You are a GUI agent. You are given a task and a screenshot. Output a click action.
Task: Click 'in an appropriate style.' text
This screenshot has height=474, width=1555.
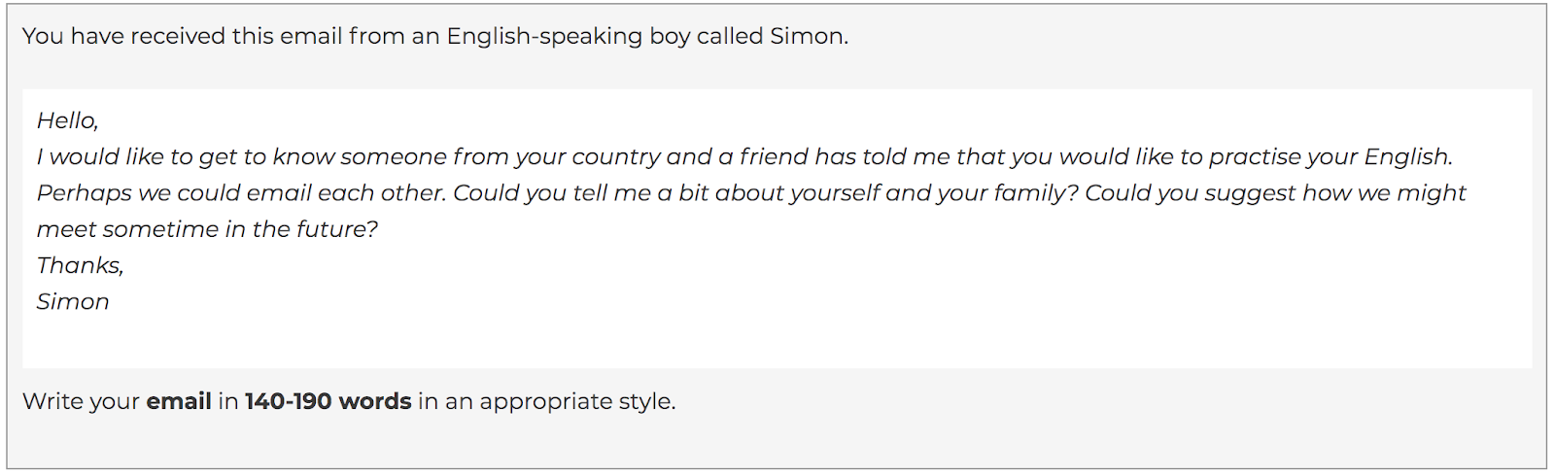[x=546, y=401]
